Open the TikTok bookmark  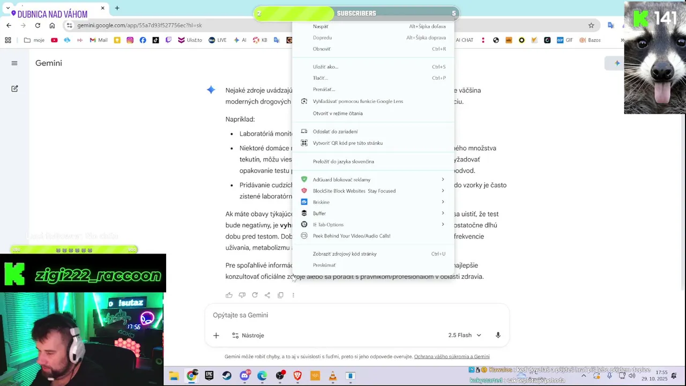click(x=155, y=40)
